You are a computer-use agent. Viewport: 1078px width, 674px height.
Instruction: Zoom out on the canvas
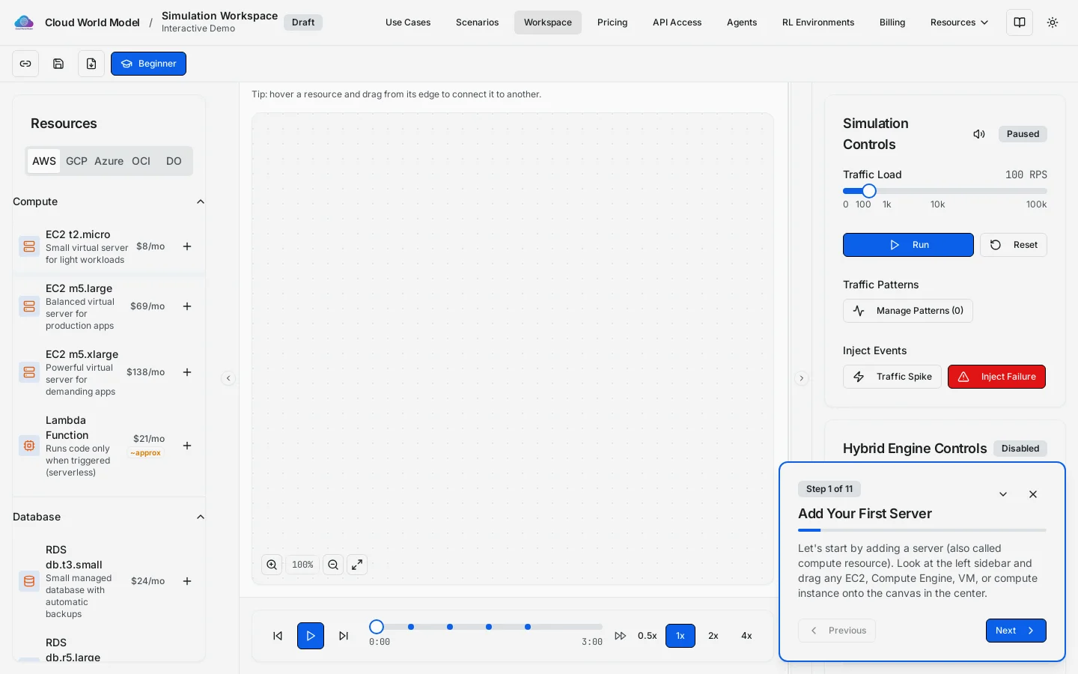tap(333, 565)
